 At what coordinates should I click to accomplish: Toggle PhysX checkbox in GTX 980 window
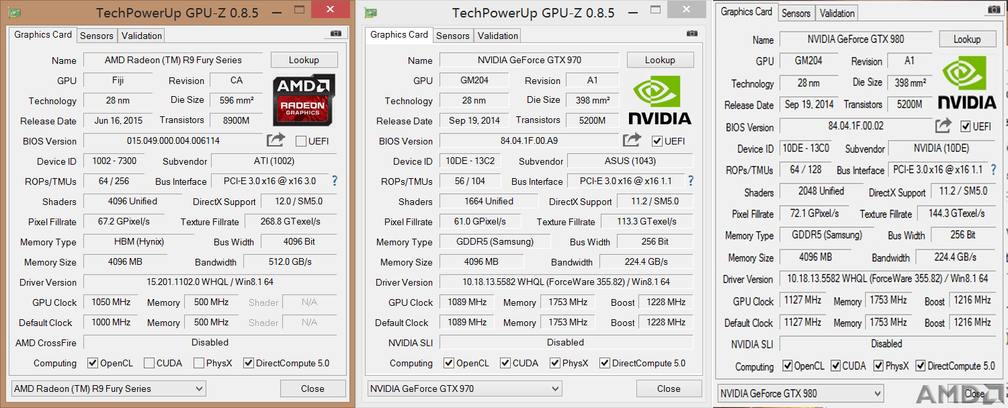878,366
